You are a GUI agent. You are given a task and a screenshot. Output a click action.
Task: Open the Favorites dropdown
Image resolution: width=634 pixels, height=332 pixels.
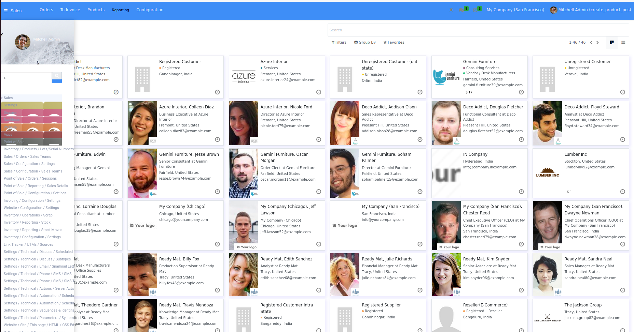[x=394, y=43]
